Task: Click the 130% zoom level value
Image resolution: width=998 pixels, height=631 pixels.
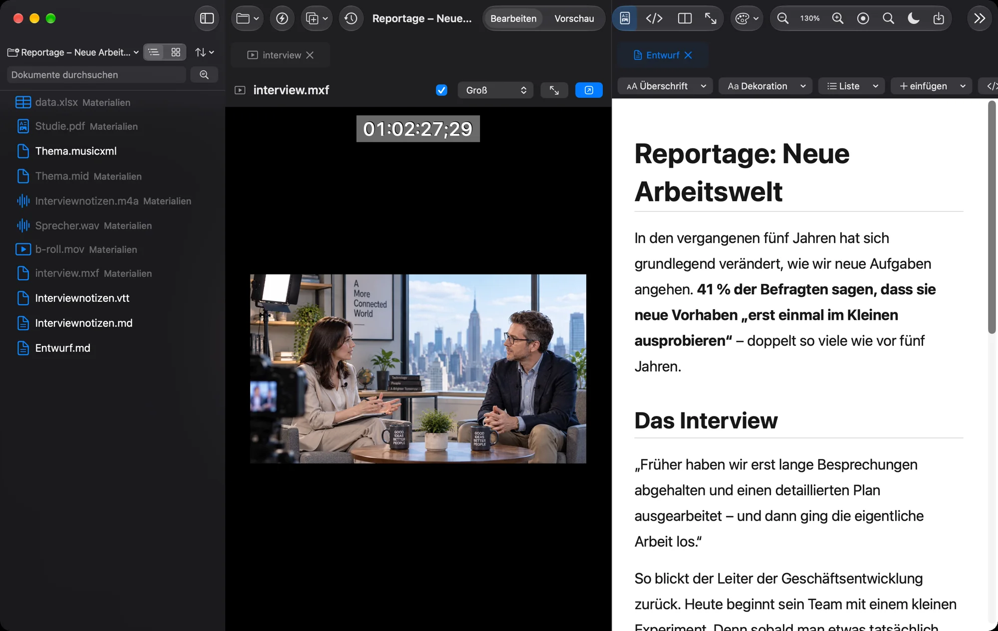Action: point(810,18)
